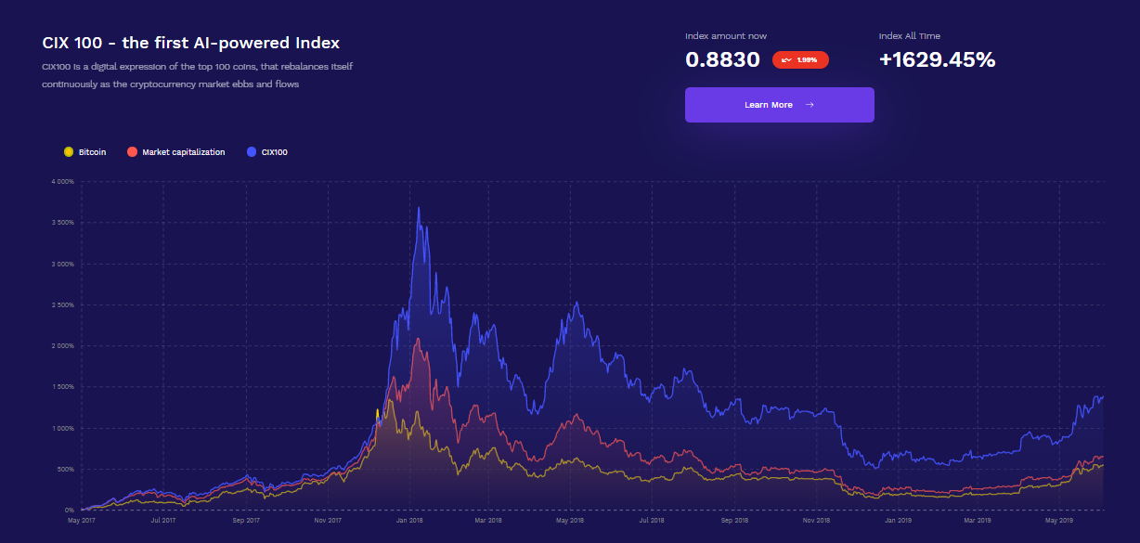Toggle CIX100 series in chart legend

[267, 151]
